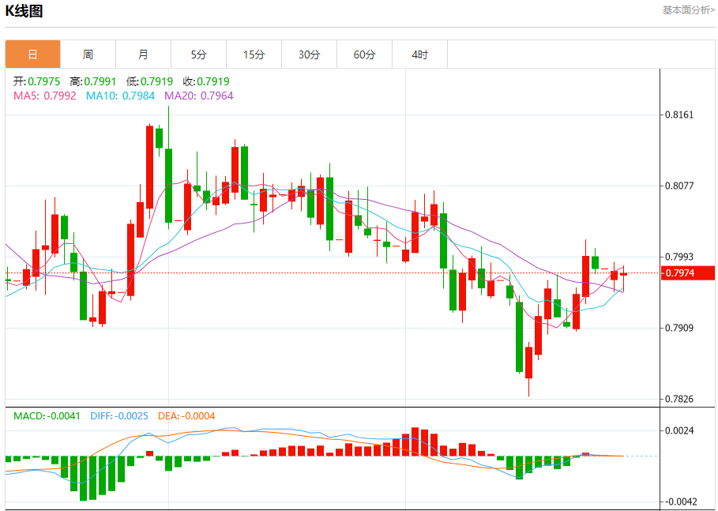Open the 4时 timeframe tab

[420, 54]
